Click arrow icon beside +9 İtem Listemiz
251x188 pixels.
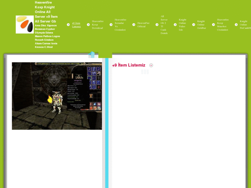coord(68,24)
